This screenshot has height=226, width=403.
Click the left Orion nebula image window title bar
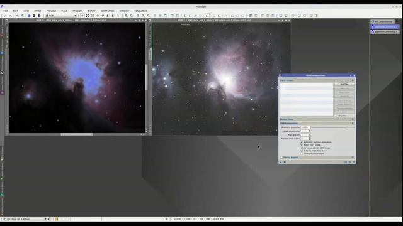click(x=71, y=21)
